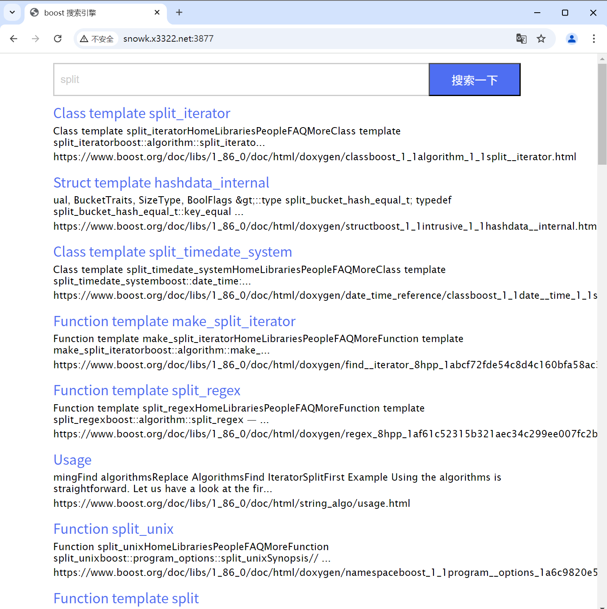Reload the current page

pos(58,38)
